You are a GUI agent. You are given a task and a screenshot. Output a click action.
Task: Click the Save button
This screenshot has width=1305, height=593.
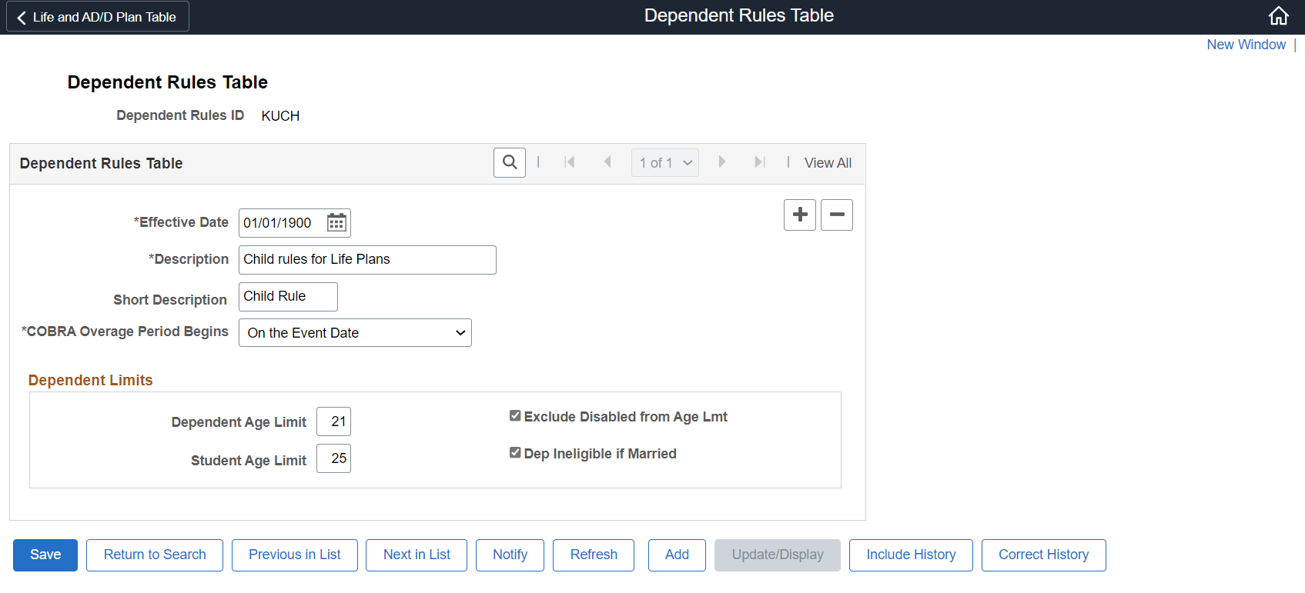pyautogui.click(x=45, y=555)
